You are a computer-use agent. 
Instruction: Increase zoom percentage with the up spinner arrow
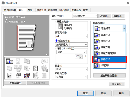[81, 56]
